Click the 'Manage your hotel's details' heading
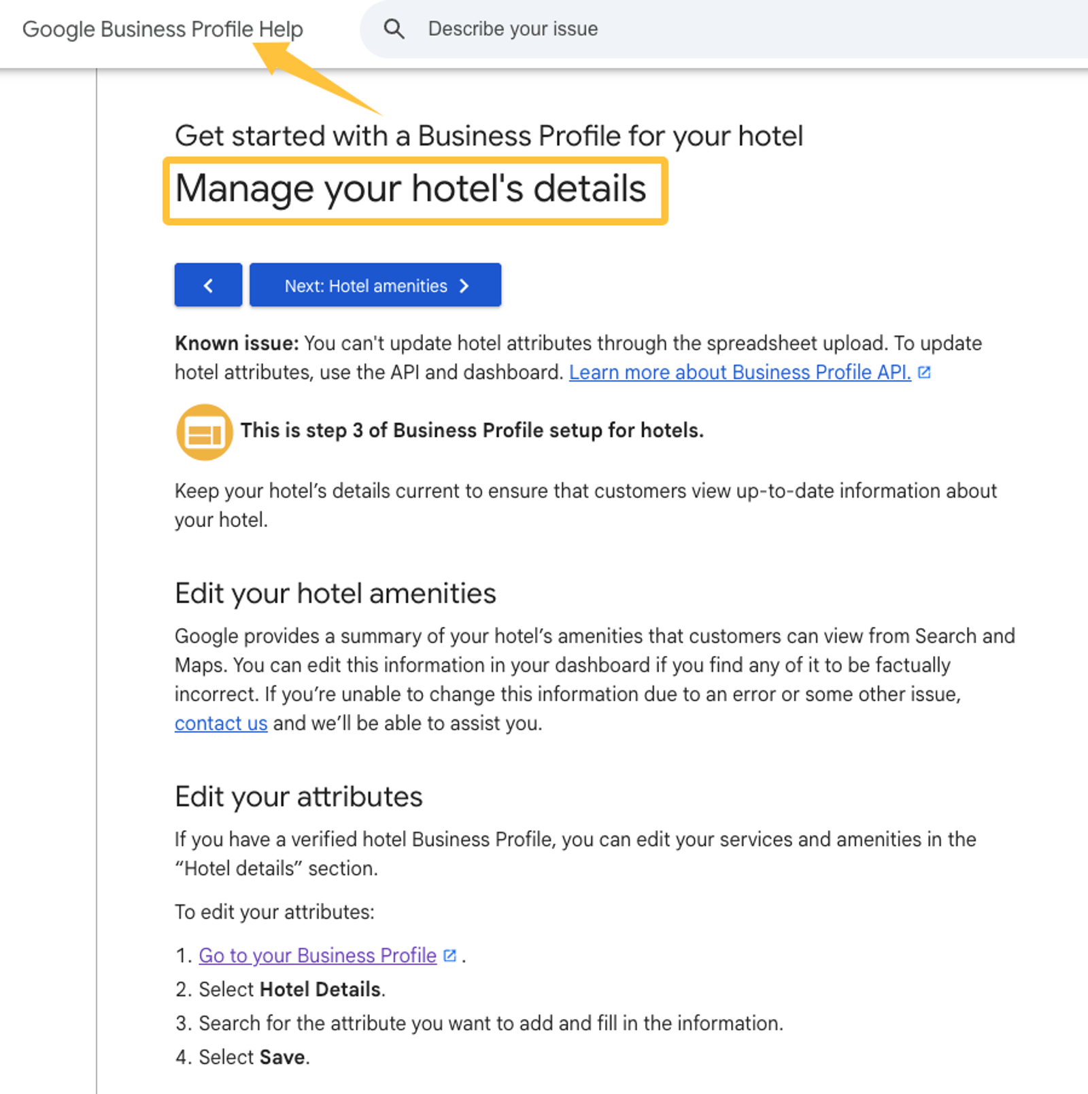1088x1094 pixels. 411,189
